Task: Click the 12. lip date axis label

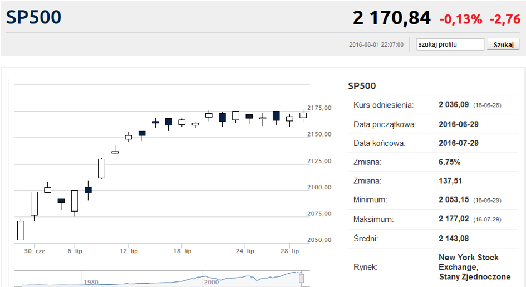Action: coord(129,251)
